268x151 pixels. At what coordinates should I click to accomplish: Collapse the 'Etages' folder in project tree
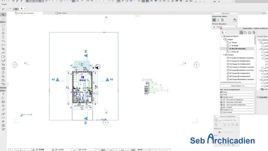[x=224, y=39]
